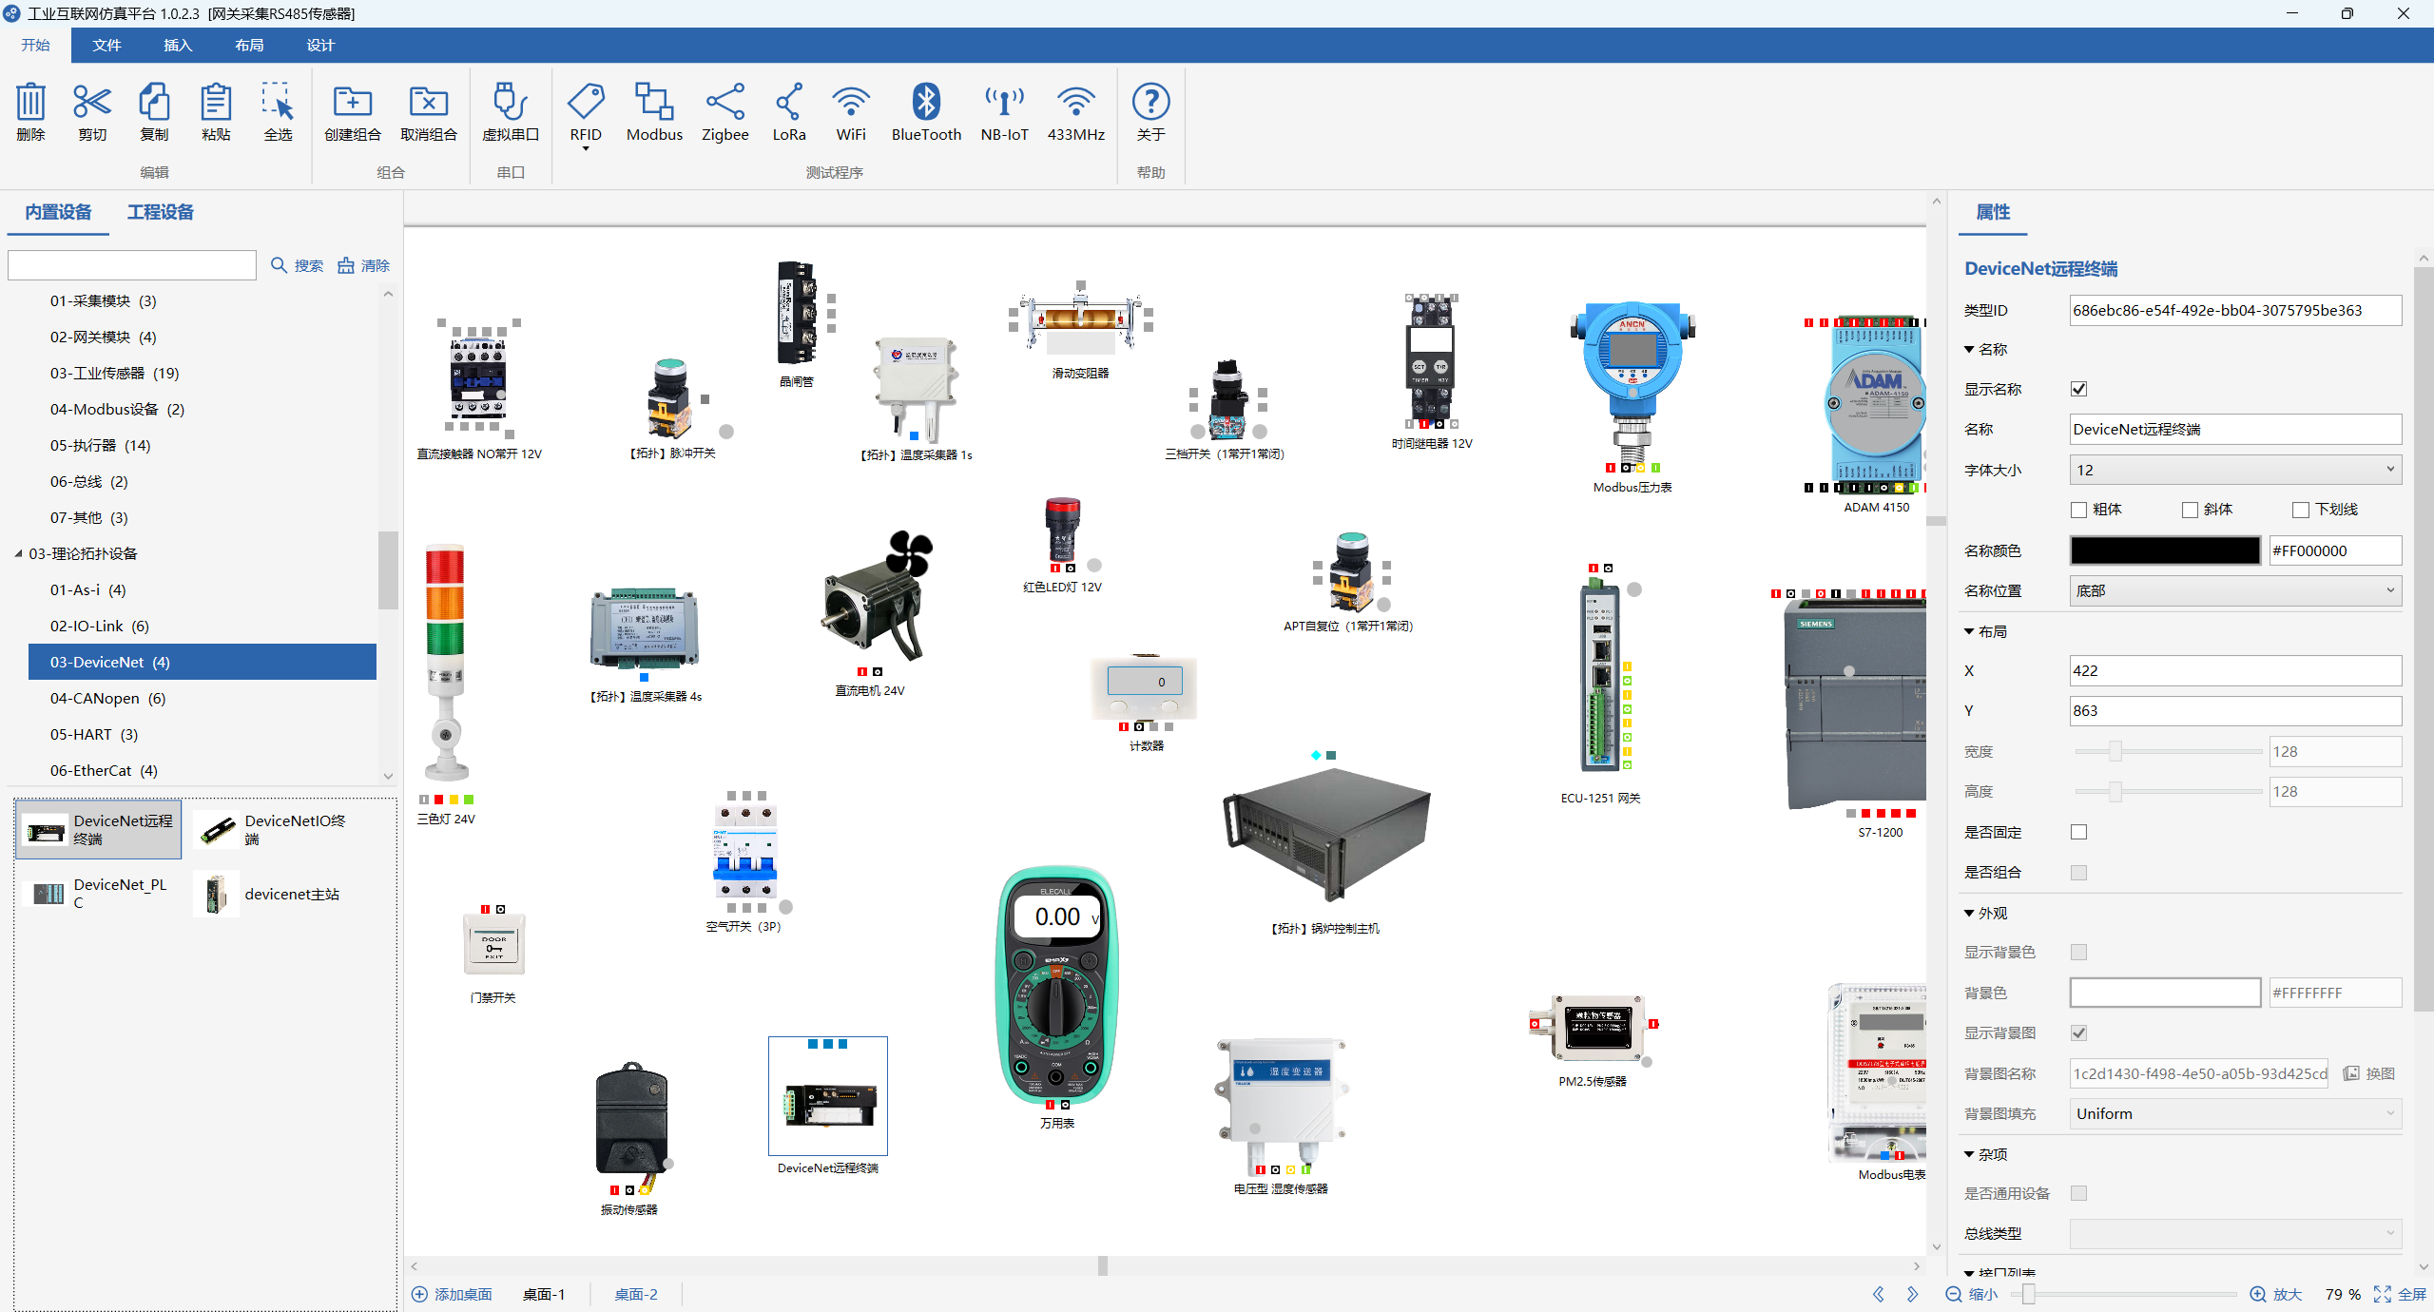Image resolution: width=2434 pixels, height=1312 pixels.
Task: Click the white 背景色 color swatch
Action: [x=2165, y=993]
